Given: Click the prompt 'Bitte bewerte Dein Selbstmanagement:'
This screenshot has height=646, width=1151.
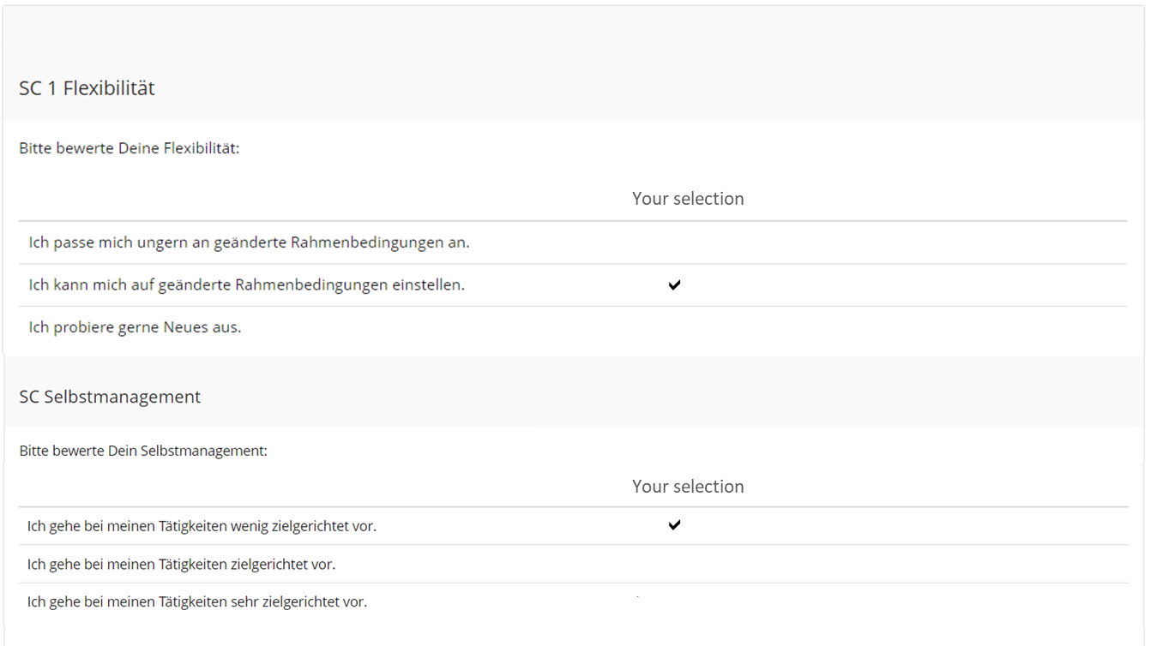Looking at the screenshot, I should click(x=143, y=451).
